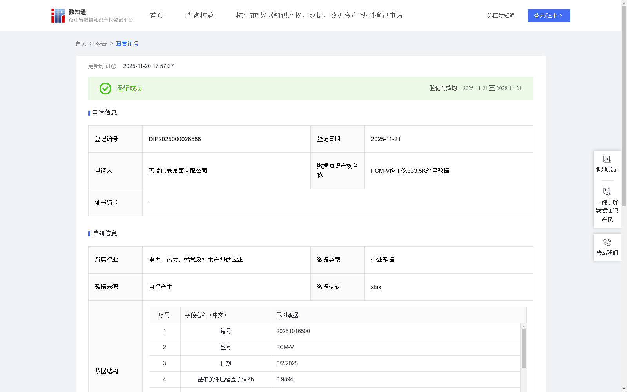Open 杭州市协同登记申请 menu item
This screenshot has height=392, width=627.
tap(319, 16)
